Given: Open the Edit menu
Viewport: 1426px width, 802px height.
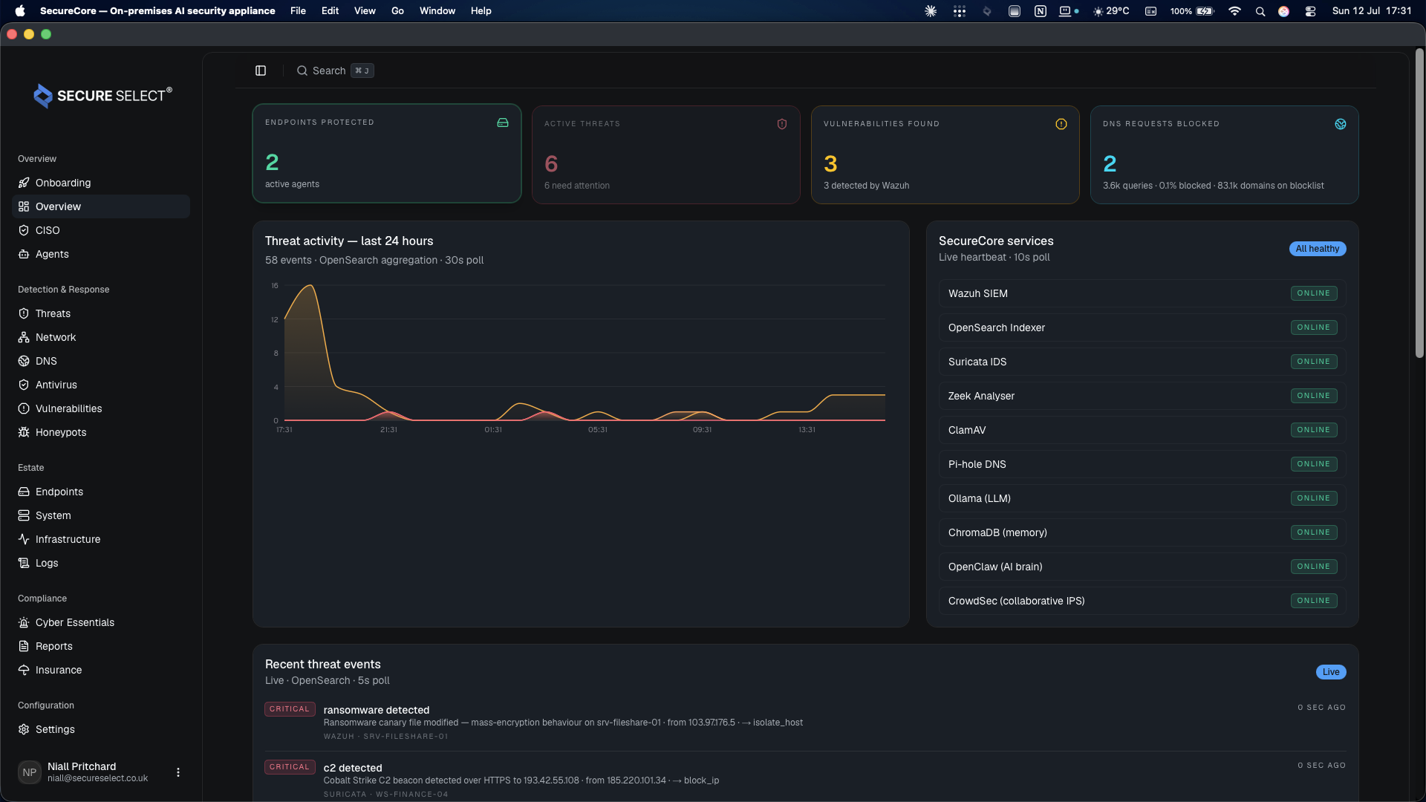Looking at the screenshot, I should pyautogui.click(x=330, y=11).
